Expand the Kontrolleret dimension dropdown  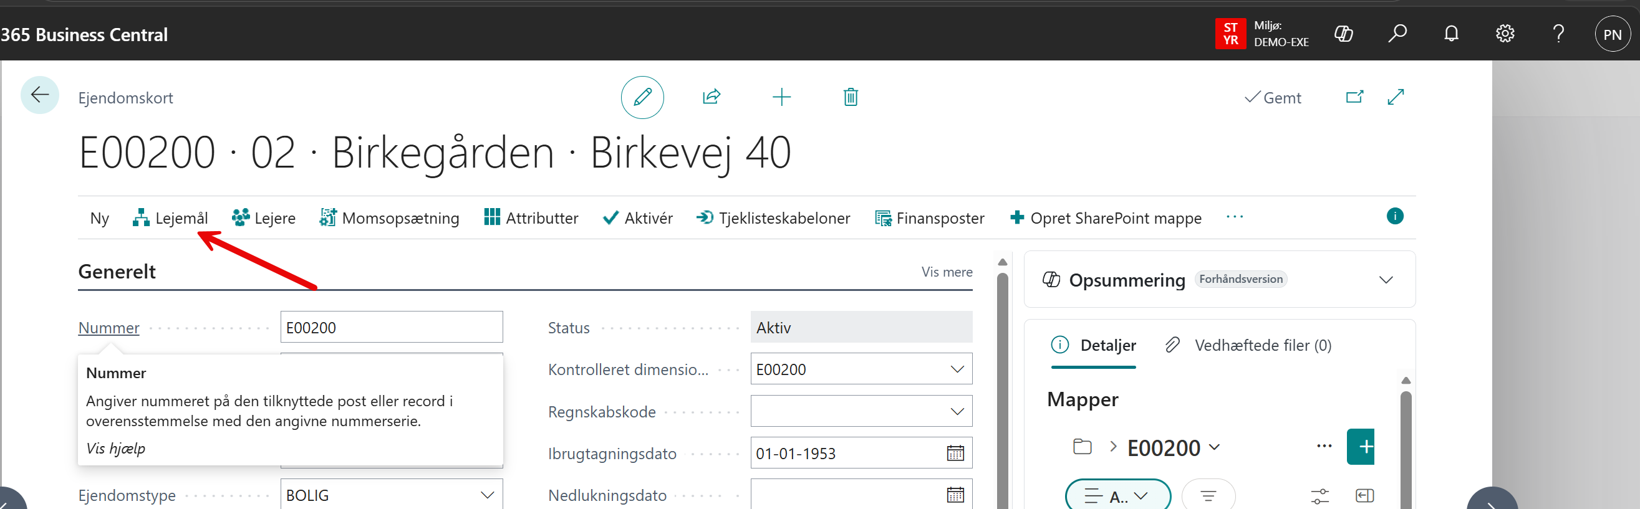(x=956, y=369)
